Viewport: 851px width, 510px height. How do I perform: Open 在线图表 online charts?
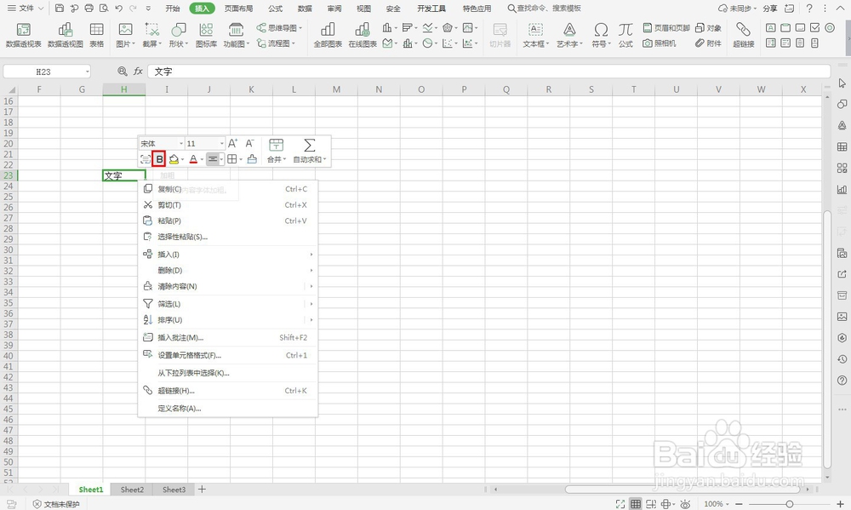click(x=363, y=35)
